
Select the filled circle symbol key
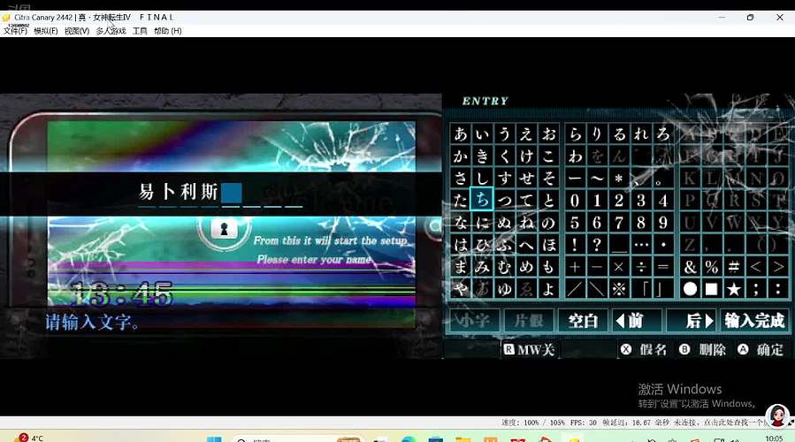[x=690, y=289]
